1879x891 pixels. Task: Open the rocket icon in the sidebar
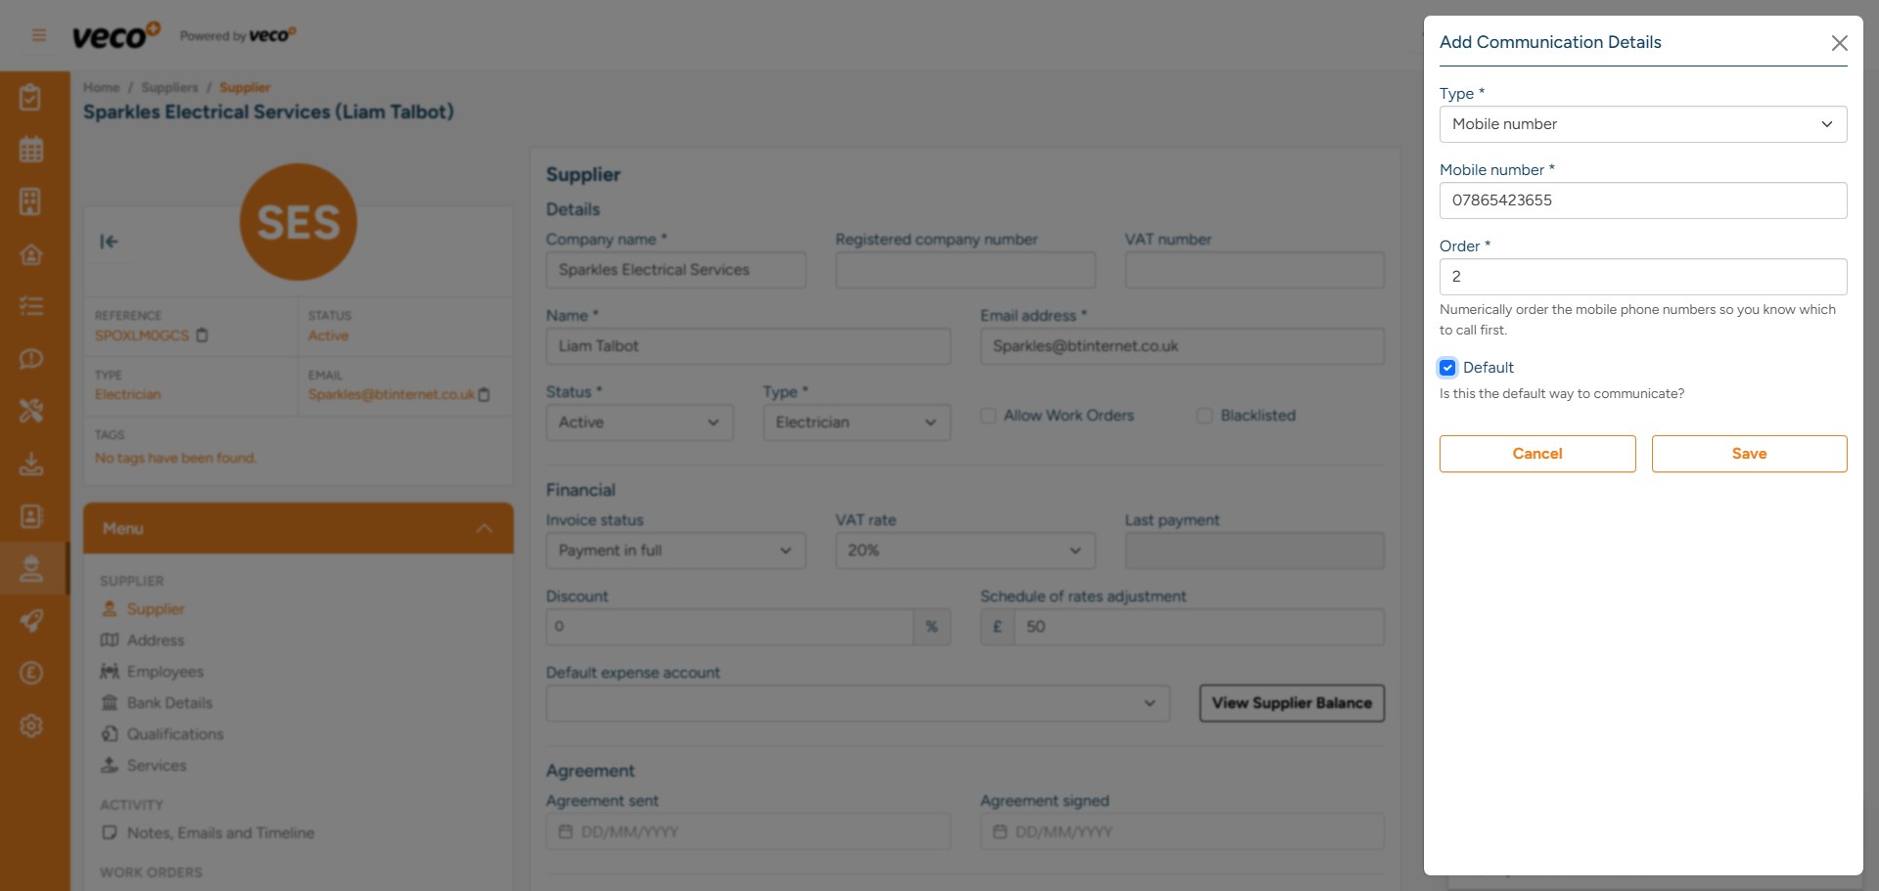(x=31, y=620)
